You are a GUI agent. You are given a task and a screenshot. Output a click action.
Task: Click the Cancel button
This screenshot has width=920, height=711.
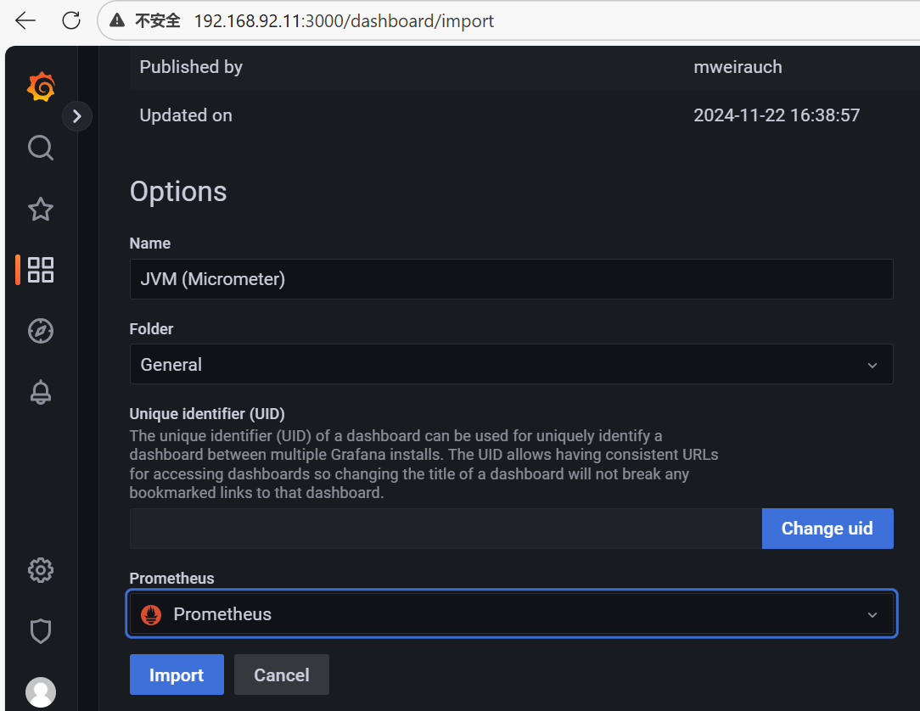point(282,675)
